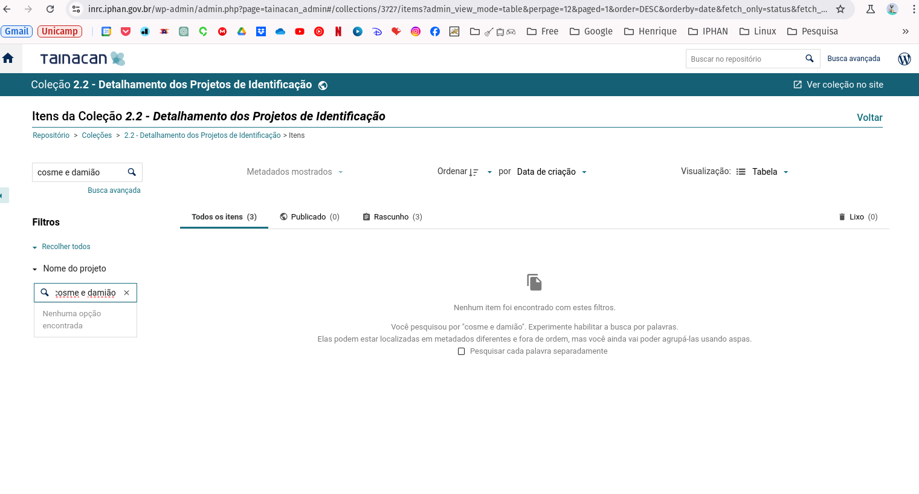Open the Data de criação sort dropdown
919x494 pixels.
pos(552,172)
